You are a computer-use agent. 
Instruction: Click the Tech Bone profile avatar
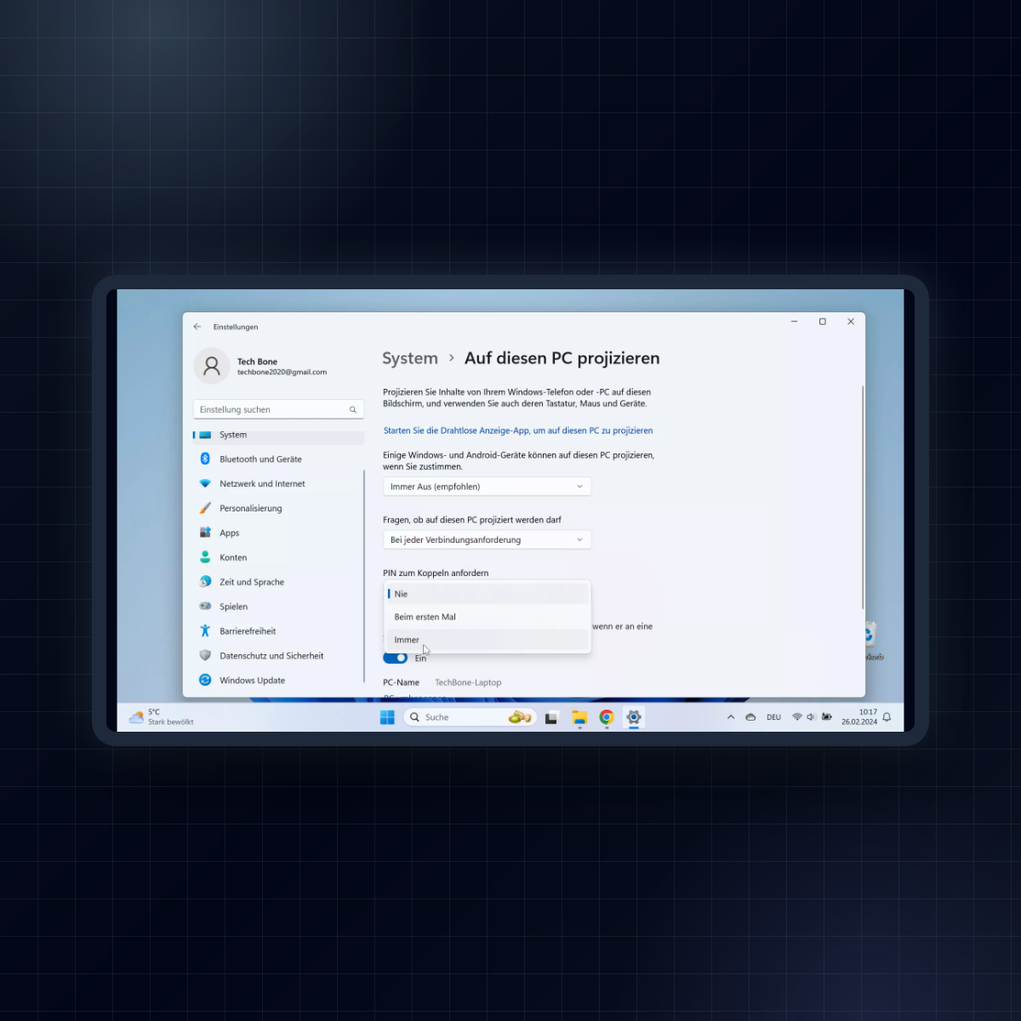212,366
